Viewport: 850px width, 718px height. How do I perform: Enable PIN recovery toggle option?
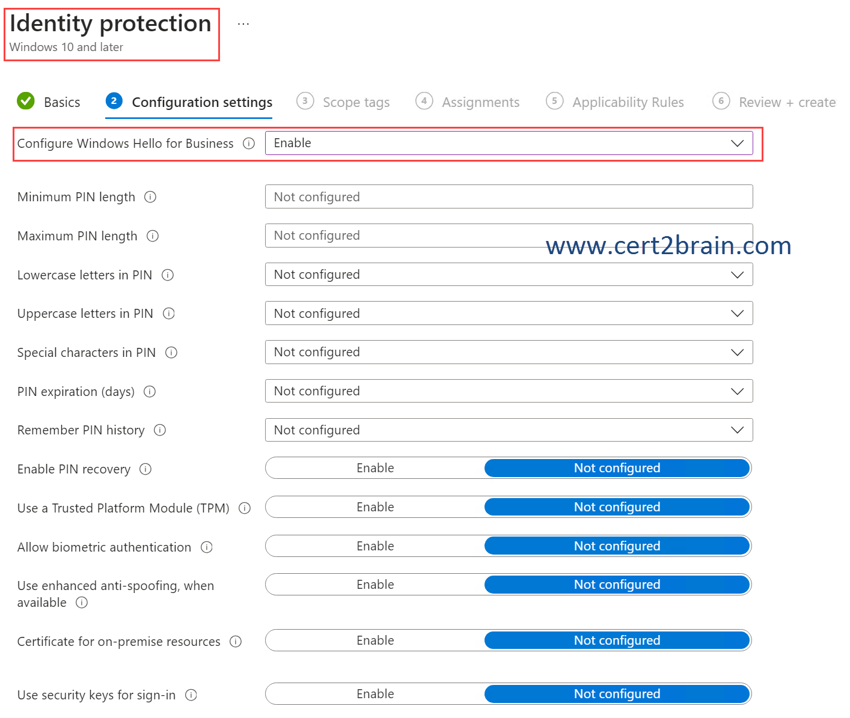click(375, 468)
